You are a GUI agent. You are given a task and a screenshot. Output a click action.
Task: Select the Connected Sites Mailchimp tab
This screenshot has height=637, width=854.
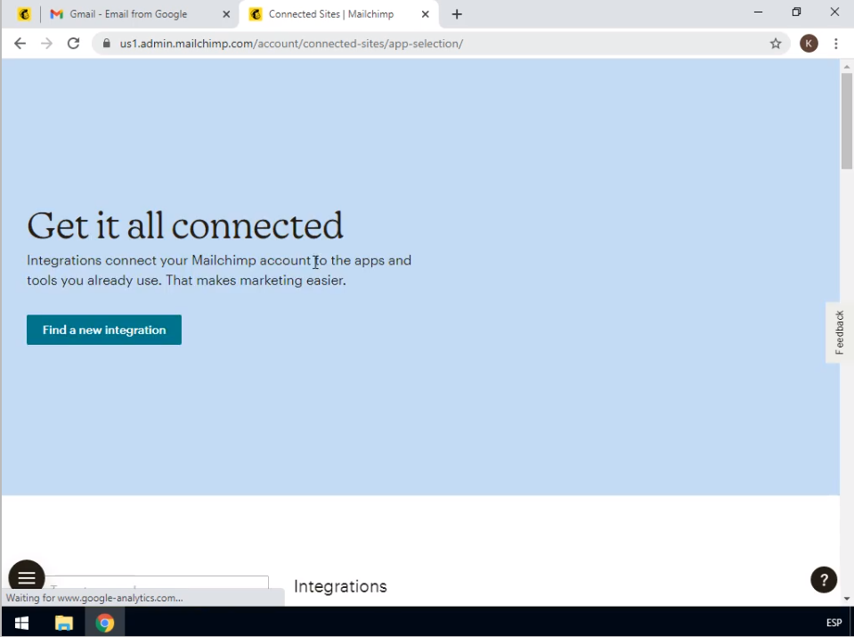pos(331,14)
